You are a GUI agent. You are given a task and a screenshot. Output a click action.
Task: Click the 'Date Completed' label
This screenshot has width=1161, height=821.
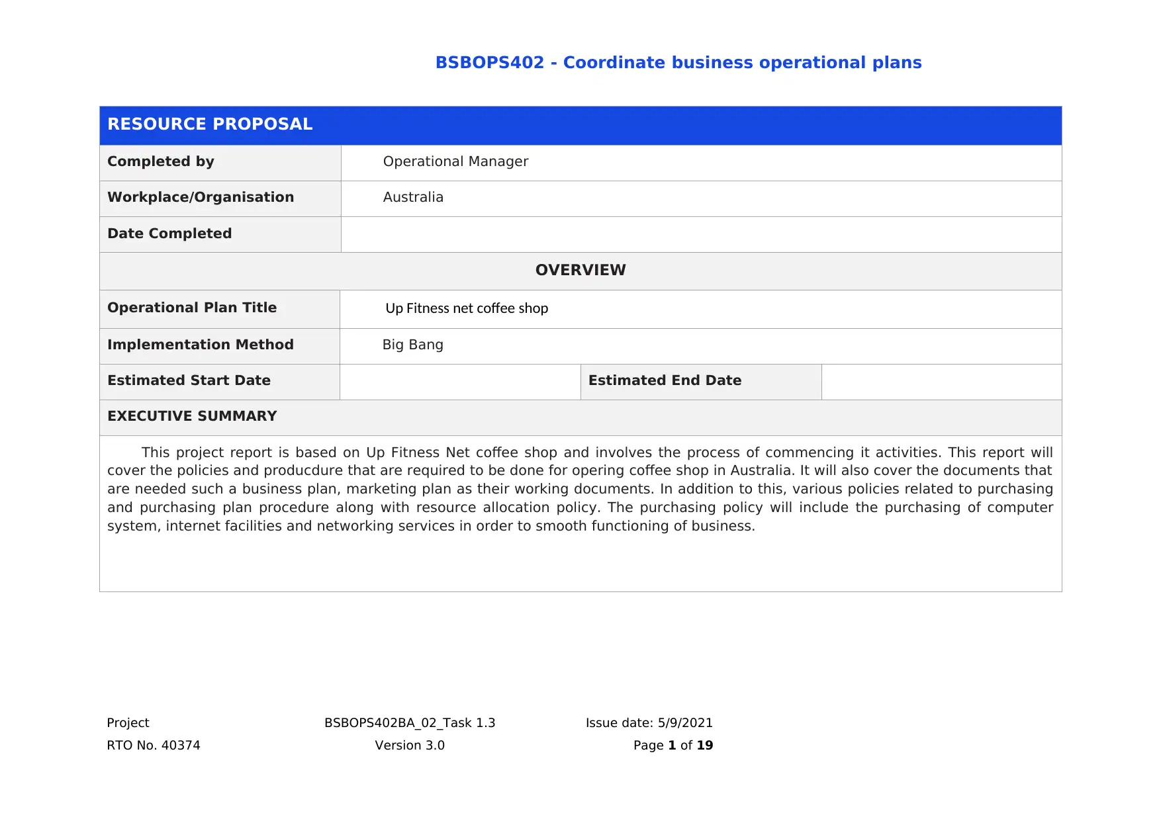point(169,234)
